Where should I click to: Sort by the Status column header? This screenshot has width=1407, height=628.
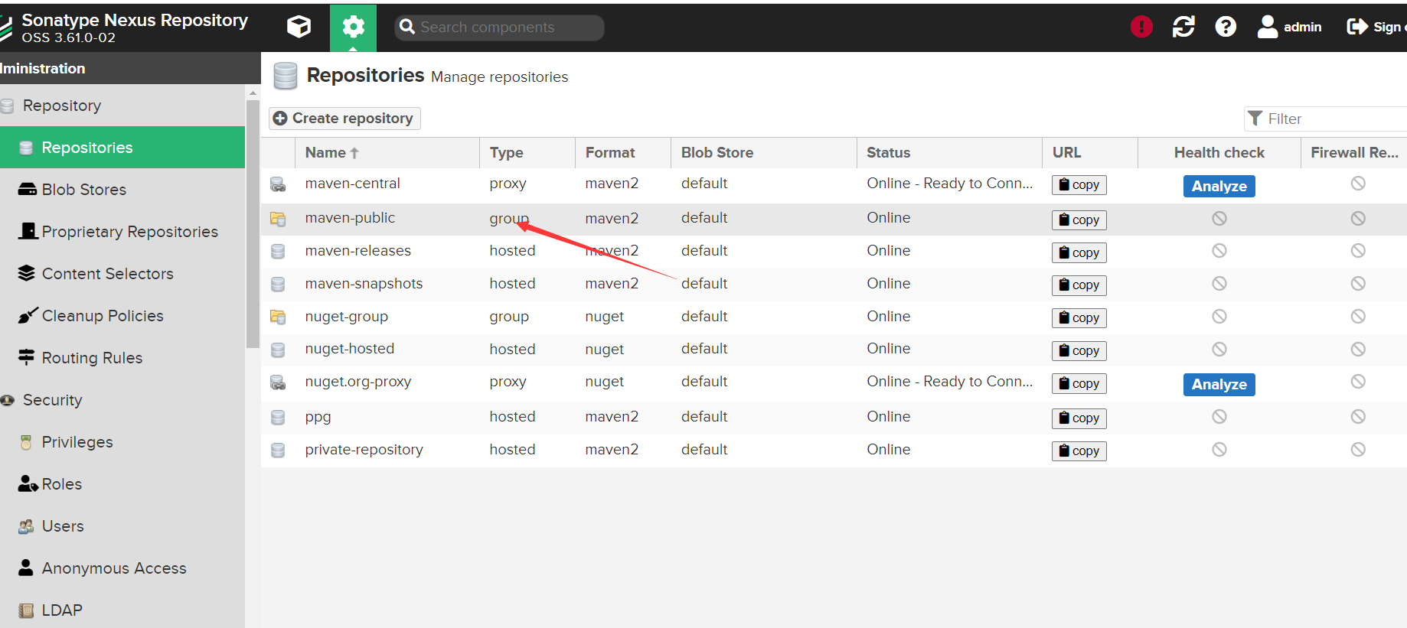949,153
